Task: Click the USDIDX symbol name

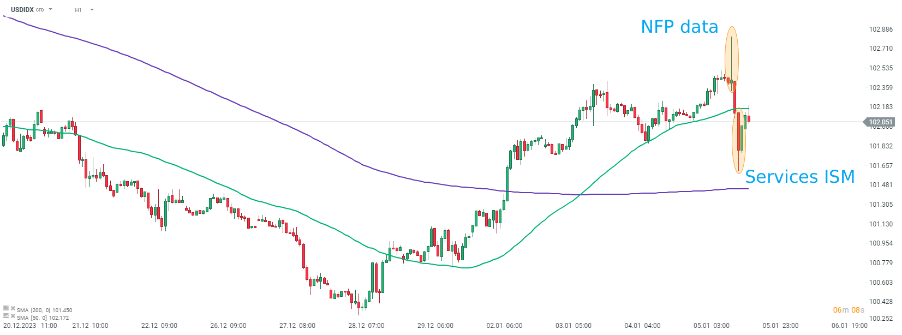Action: click(x=22, y=10)
